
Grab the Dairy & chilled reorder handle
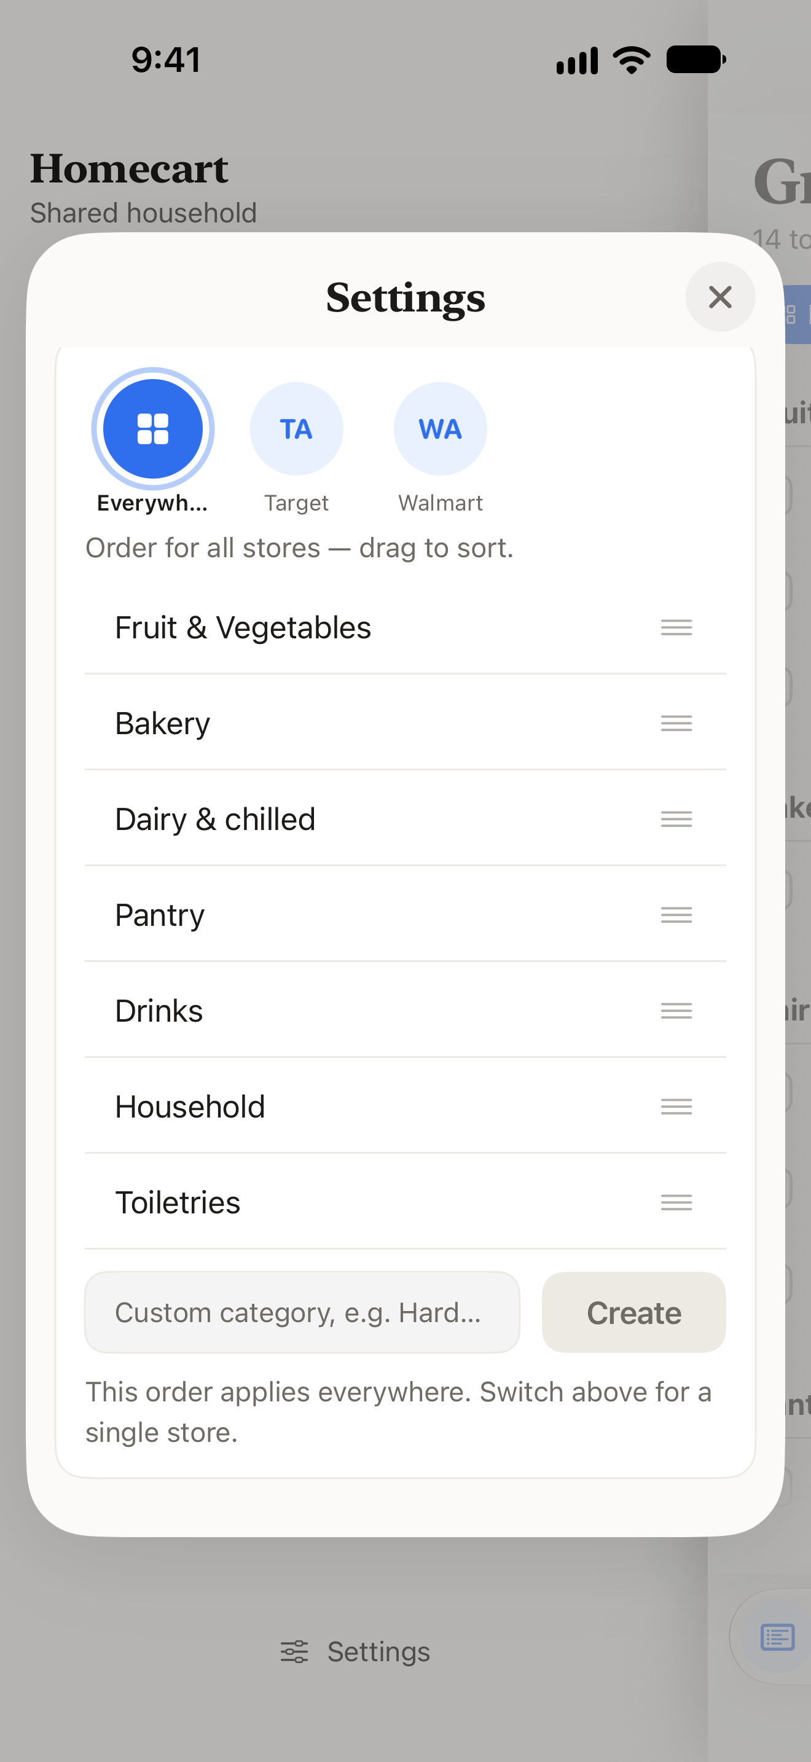pyautogui.click(x=676, y=819)
